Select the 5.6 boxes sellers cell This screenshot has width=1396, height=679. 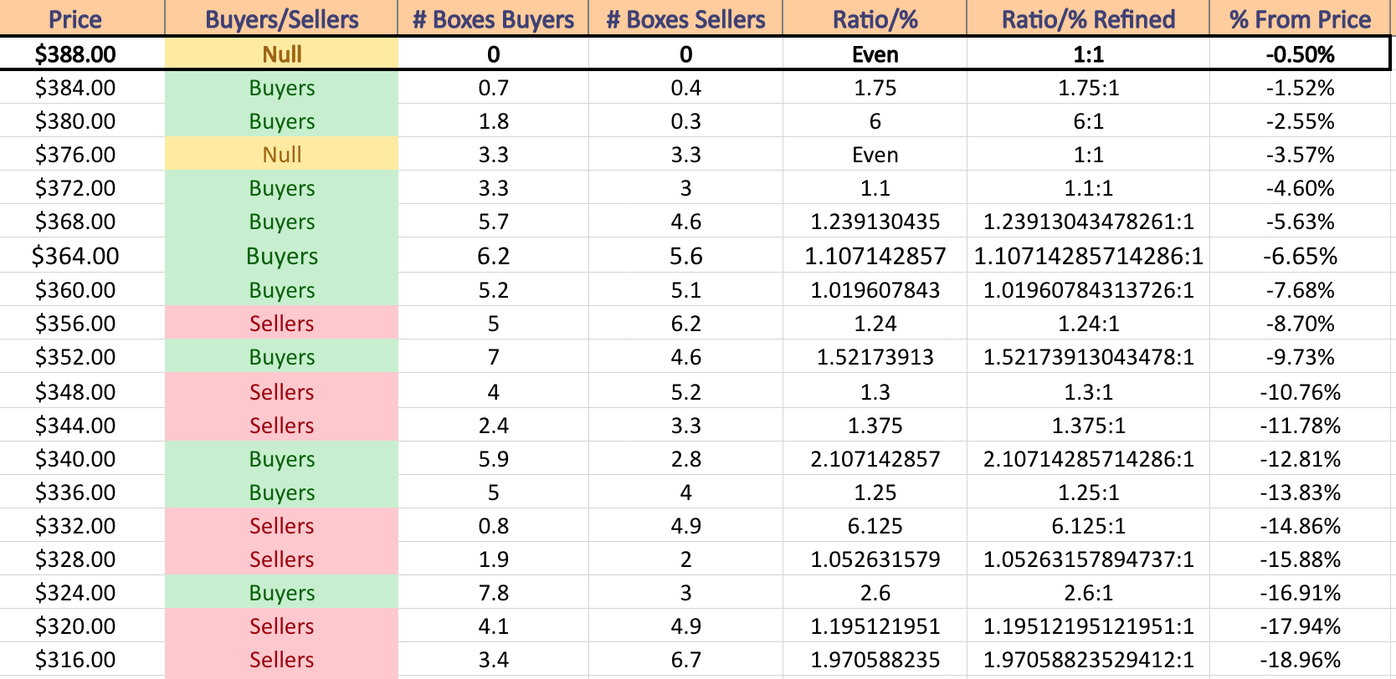[685, 256]
